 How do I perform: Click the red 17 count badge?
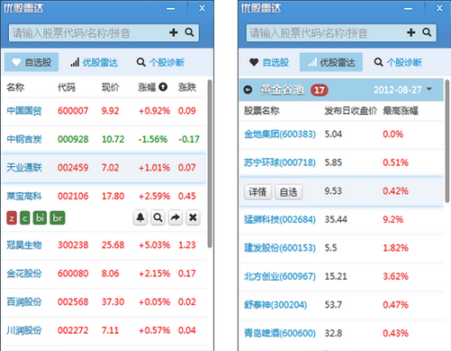319,90
